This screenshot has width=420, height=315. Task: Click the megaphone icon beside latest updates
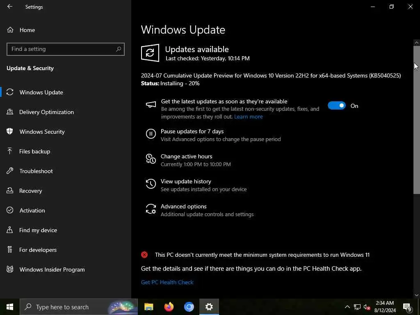click(x=151, y=105)
